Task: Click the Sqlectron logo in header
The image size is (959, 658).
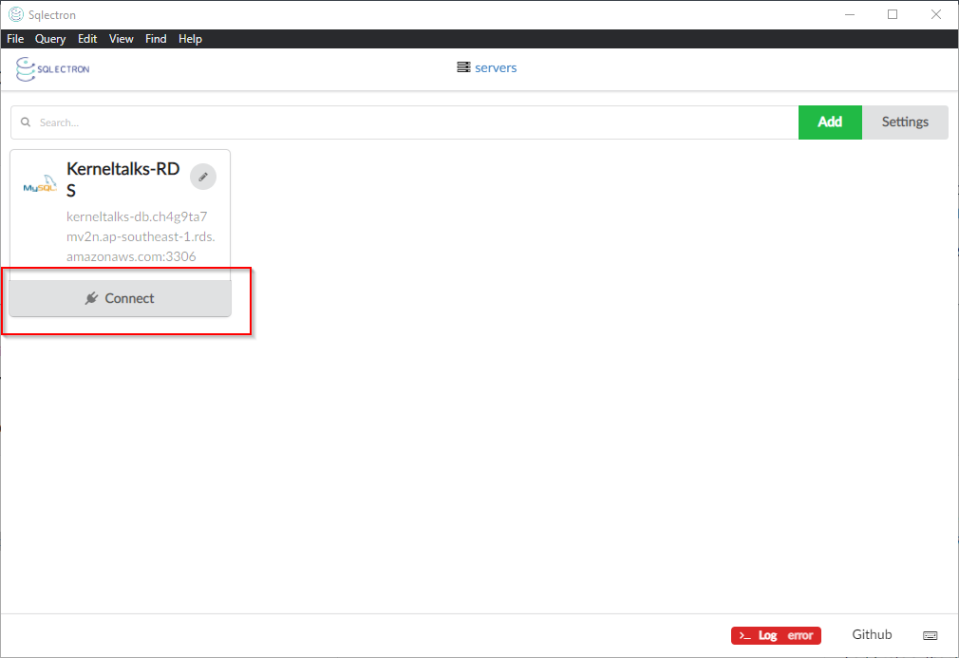Action: [x=52, y=69]
